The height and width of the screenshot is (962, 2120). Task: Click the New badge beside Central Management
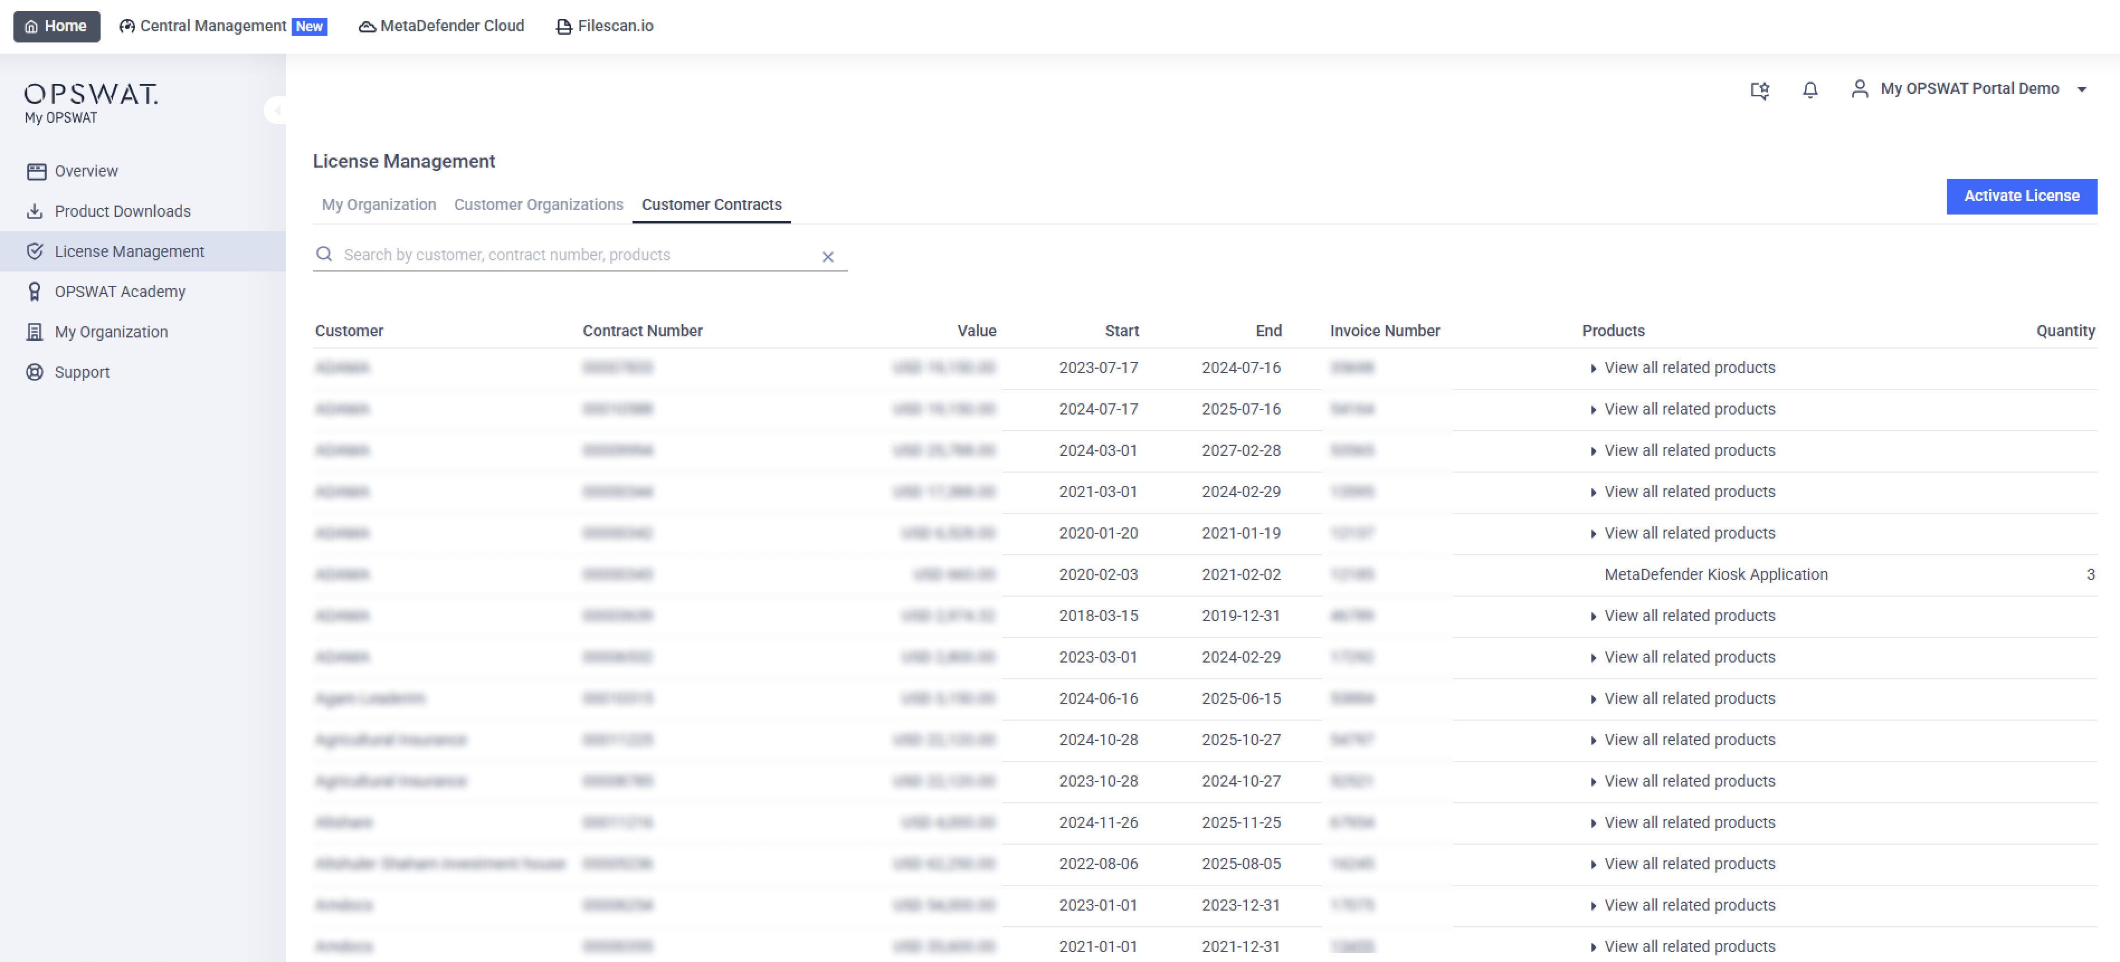coord(310,27)
